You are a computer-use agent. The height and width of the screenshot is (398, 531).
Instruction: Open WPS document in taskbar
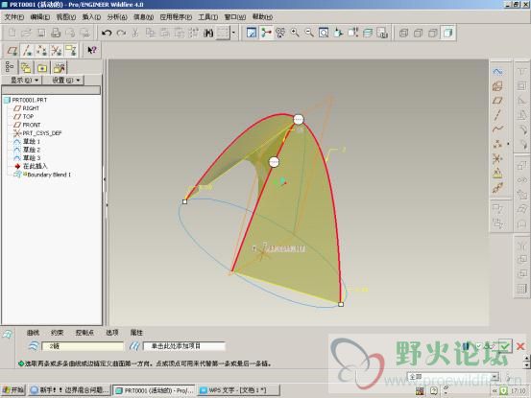click(239, 390)
